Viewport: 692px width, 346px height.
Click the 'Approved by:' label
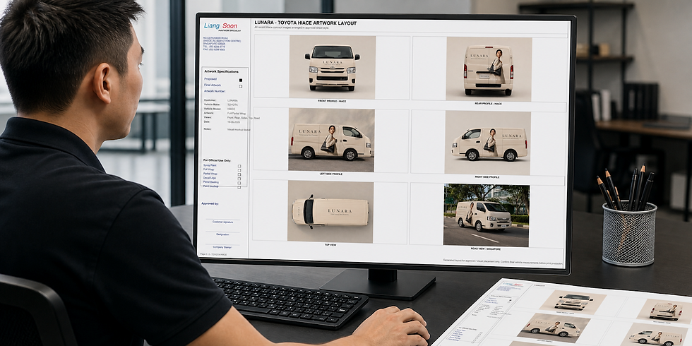(210, 204)
